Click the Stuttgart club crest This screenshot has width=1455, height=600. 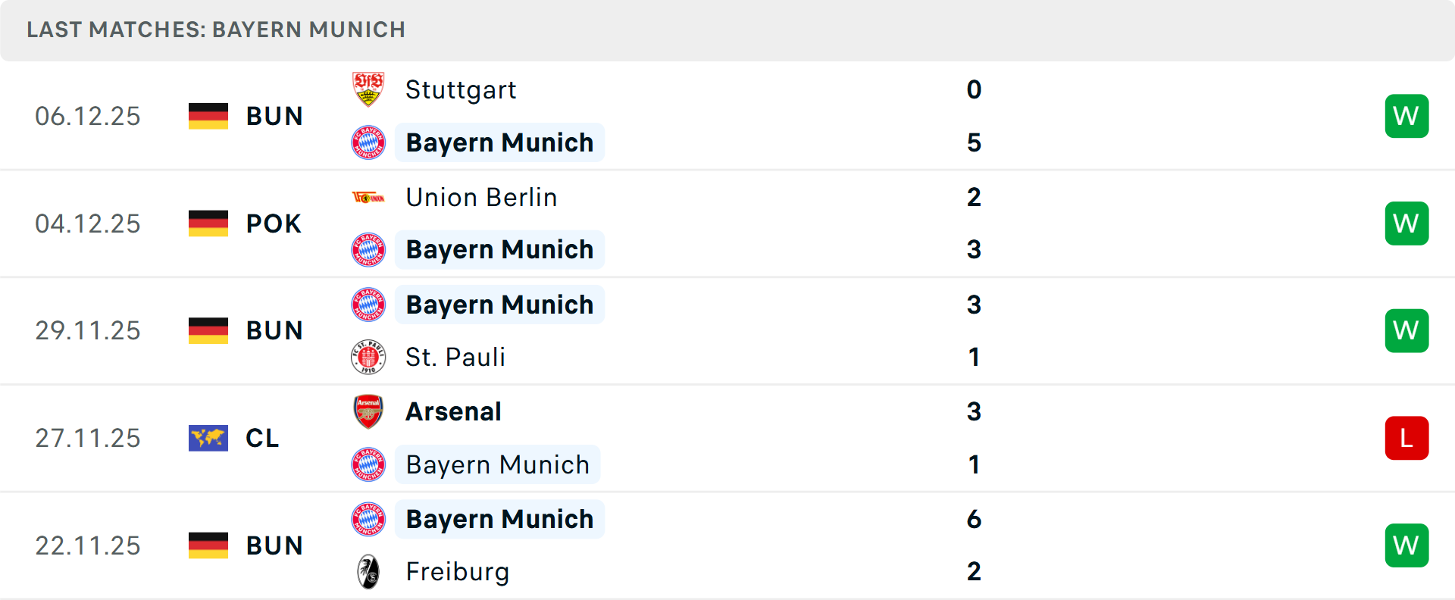tap(368, 89)
